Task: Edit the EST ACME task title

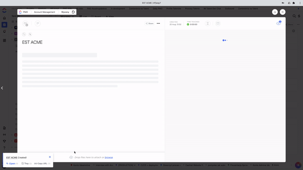Action: [x=32, y=42]
